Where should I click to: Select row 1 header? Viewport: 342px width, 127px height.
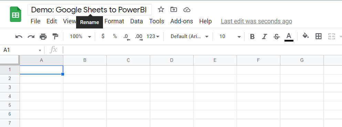[x=10, y=70]
